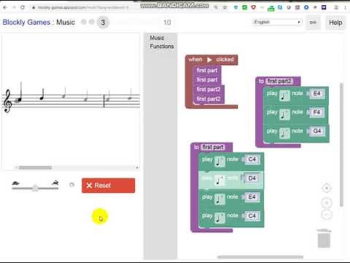Click the workspace horizontal scrollbar
350x263 pixels.
(x=260, y=257)
